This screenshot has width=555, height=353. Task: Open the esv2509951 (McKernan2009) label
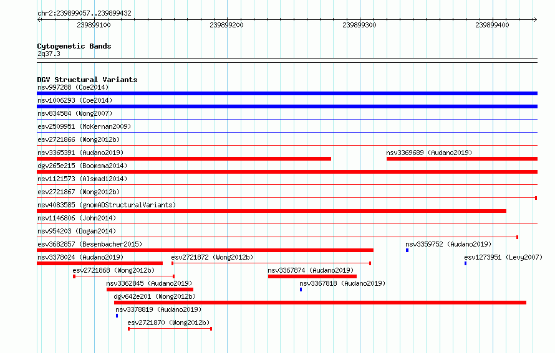click(84, 126)
